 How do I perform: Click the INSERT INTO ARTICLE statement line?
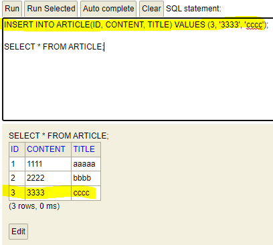pyautogui.click(x=136, y=25)
